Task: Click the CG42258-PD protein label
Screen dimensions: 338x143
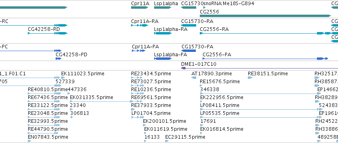Action: coord(71,54)
